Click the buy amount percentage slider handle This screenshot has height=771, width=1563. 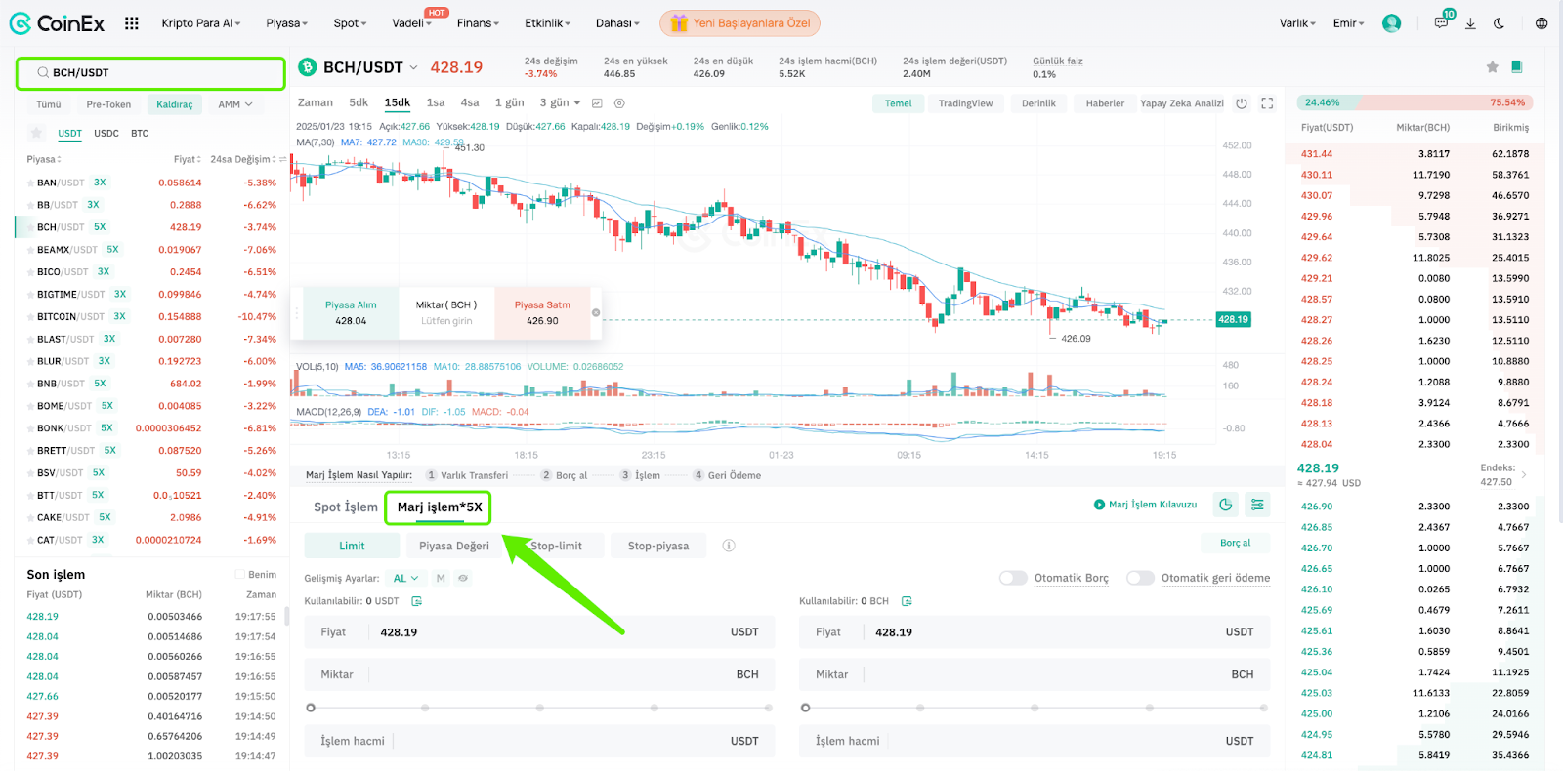(311, 708)
